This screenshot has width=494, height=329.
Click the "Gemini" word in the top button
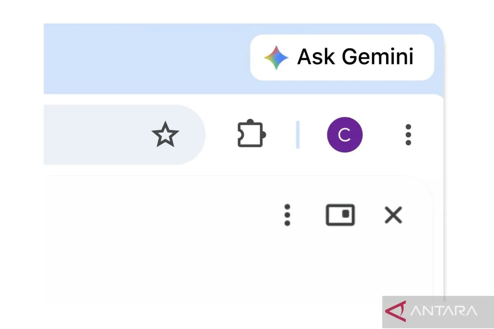(377, 57)
